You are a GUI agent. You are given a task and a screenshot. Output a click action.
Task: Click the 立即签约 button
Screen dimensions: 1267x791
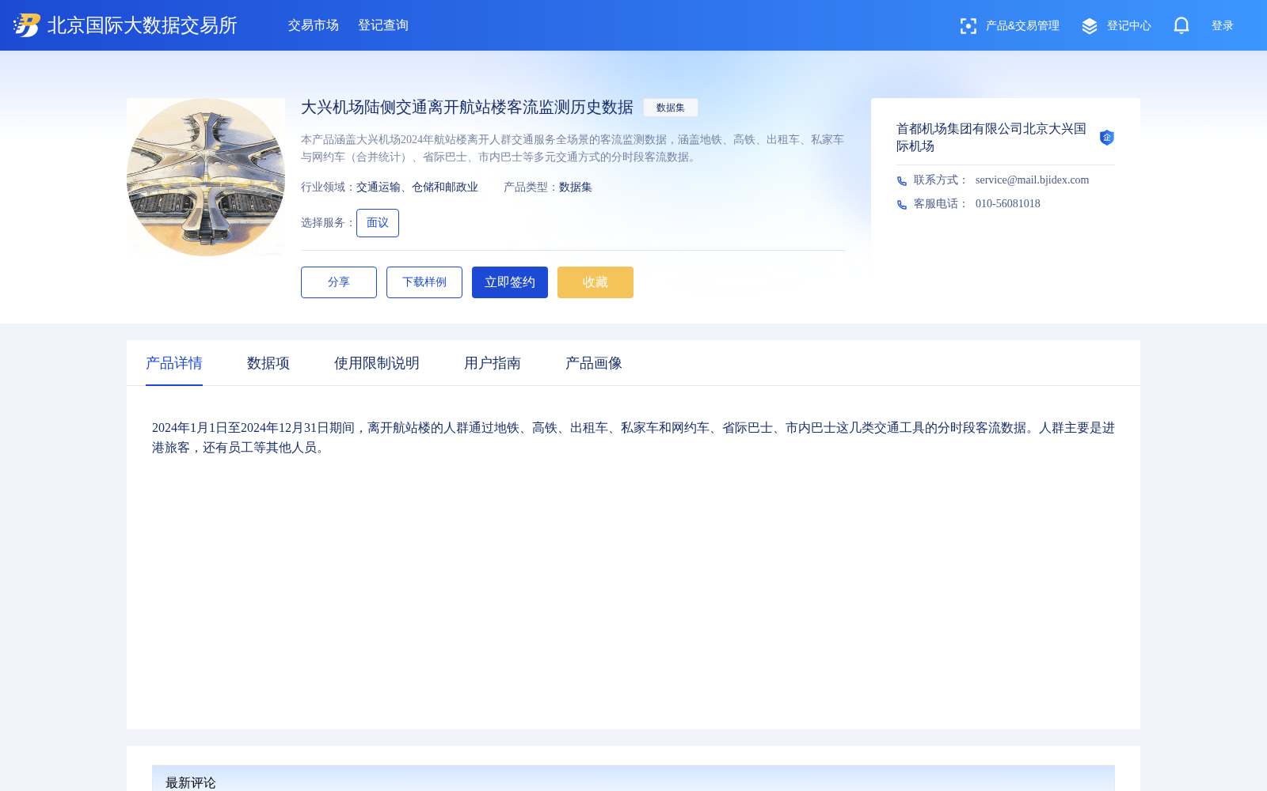click(510, 282)
